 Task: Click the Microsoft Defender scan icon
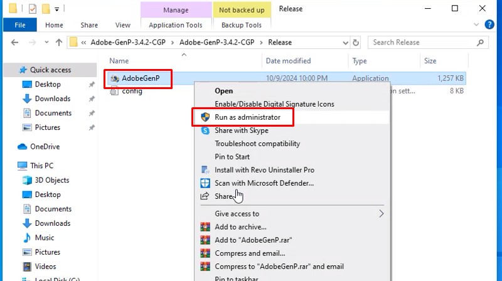[x=205, y=183]
